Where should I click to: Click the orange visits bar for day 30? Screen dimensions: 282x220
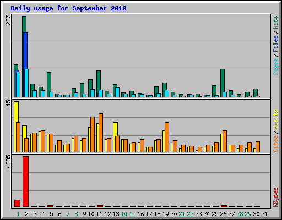(258, 147)
